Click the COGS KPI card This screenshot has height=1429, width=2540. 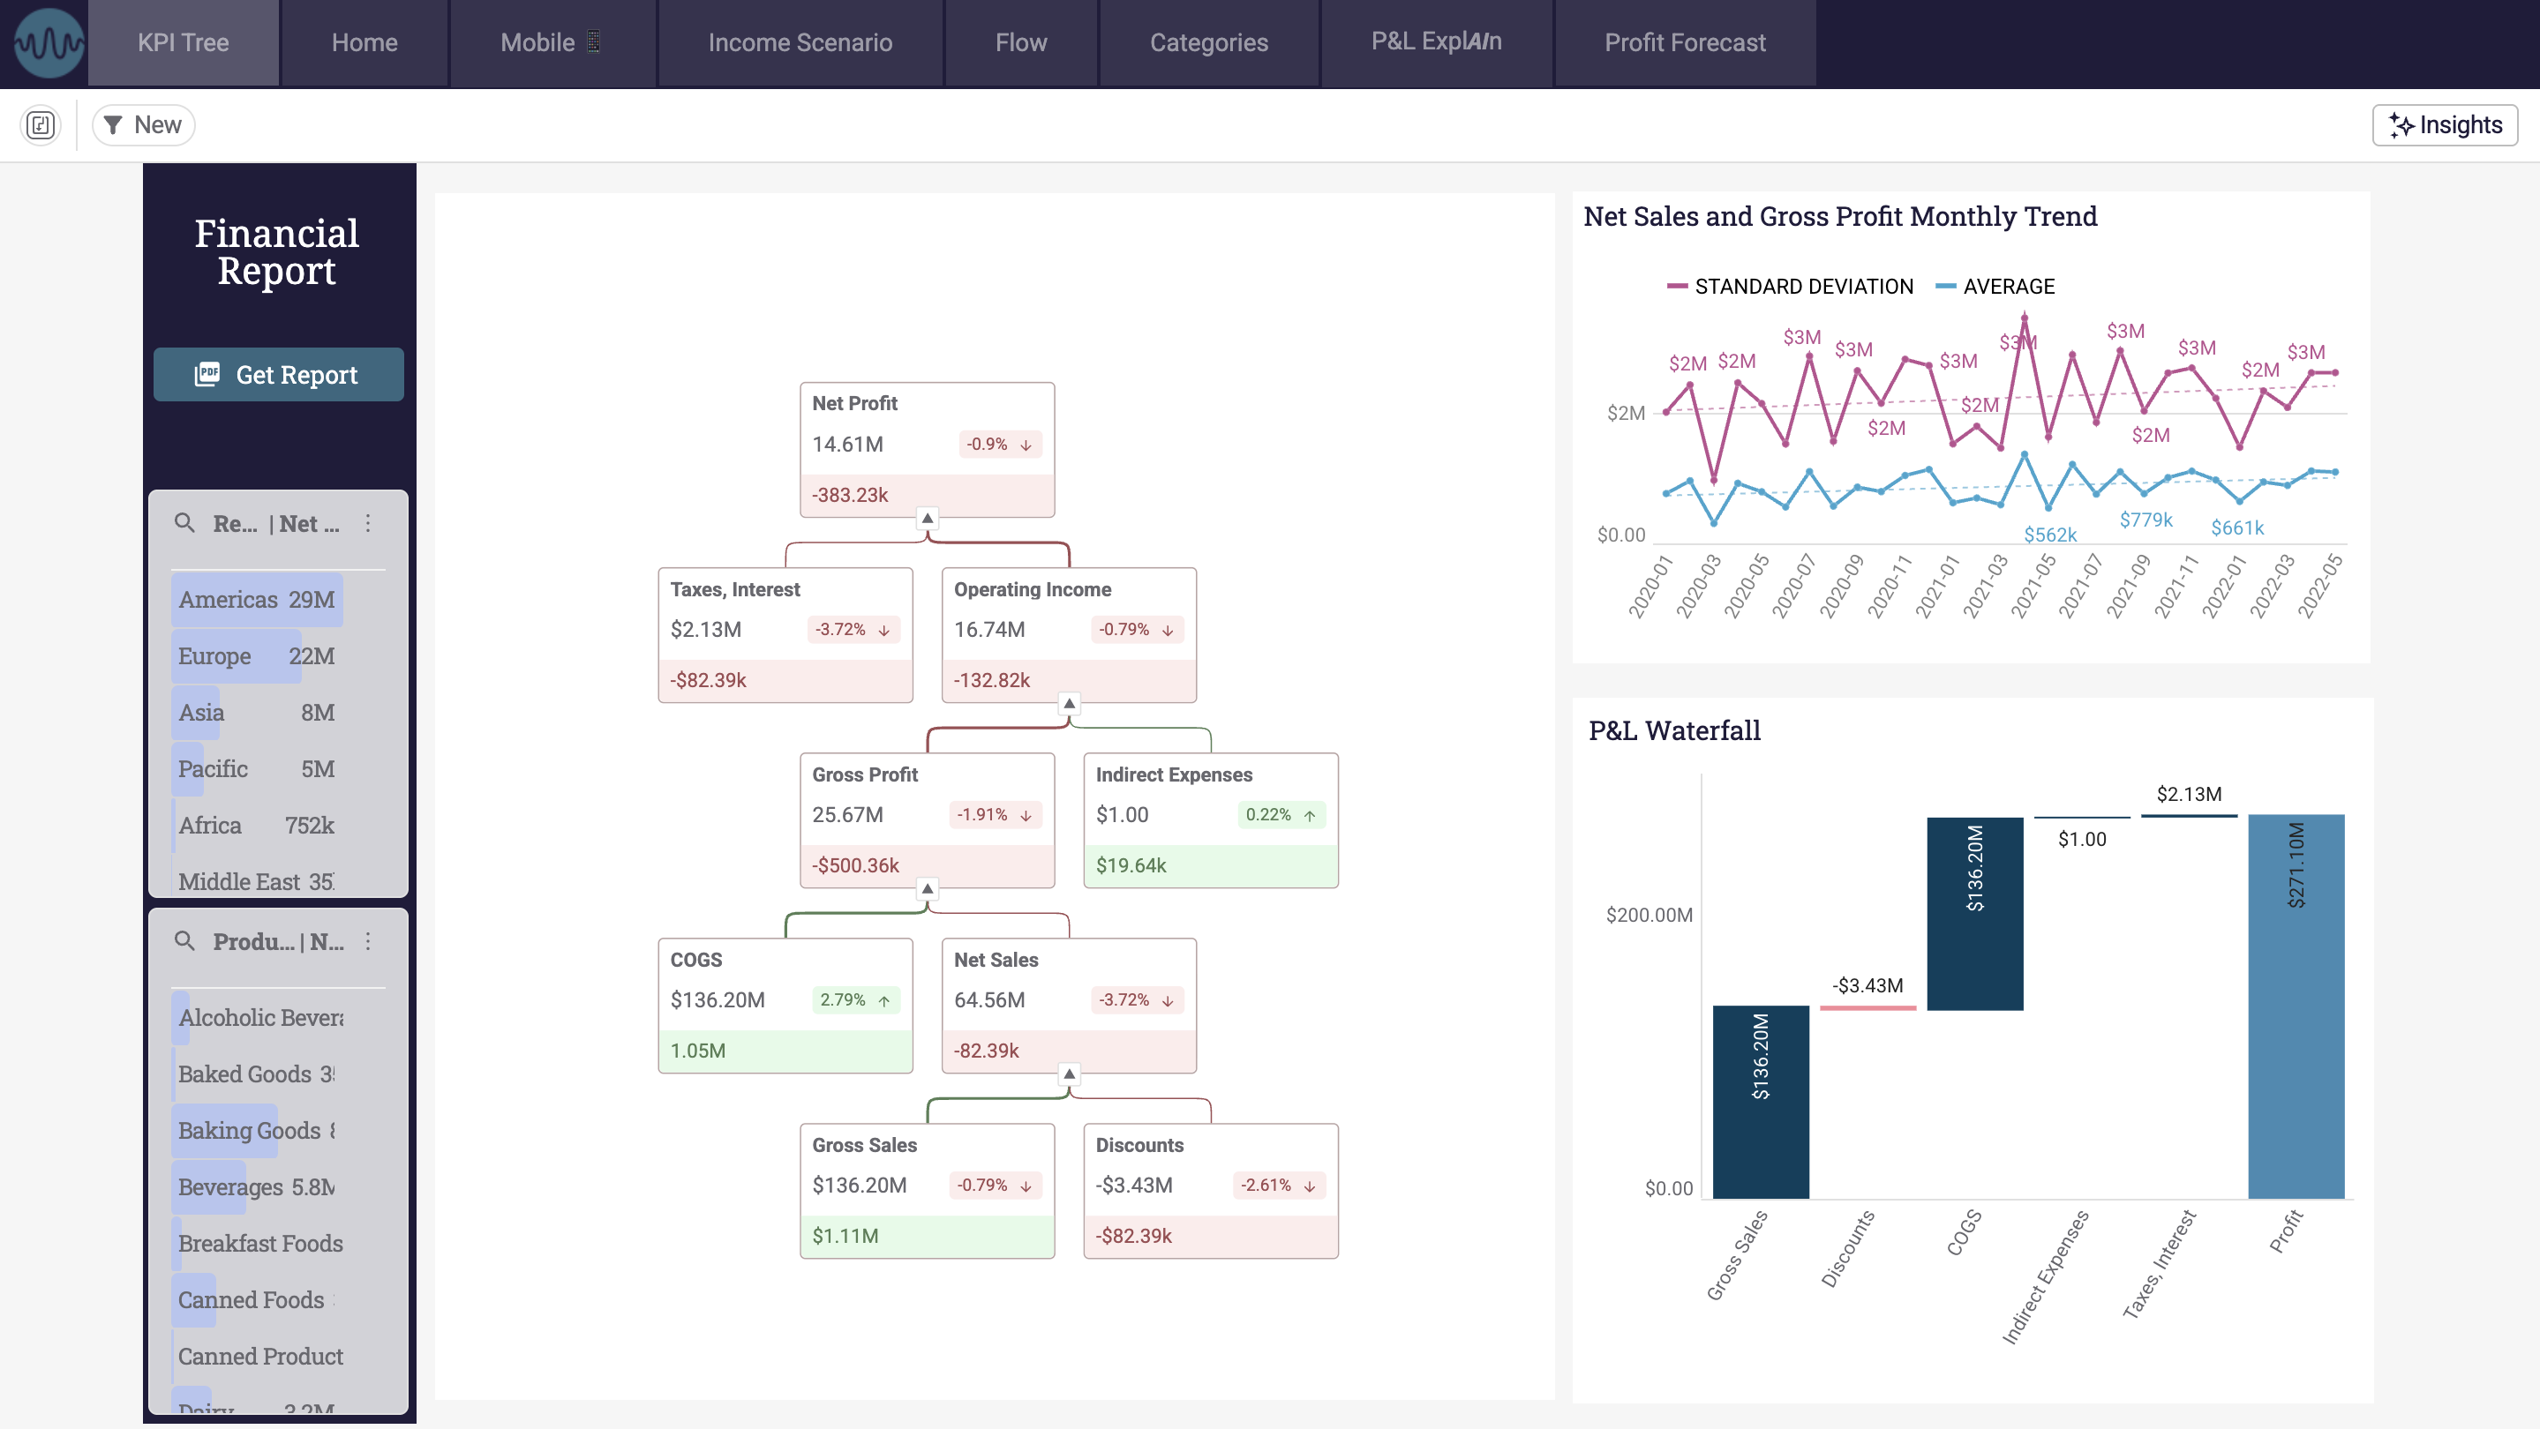click(x=785, y=1006)
